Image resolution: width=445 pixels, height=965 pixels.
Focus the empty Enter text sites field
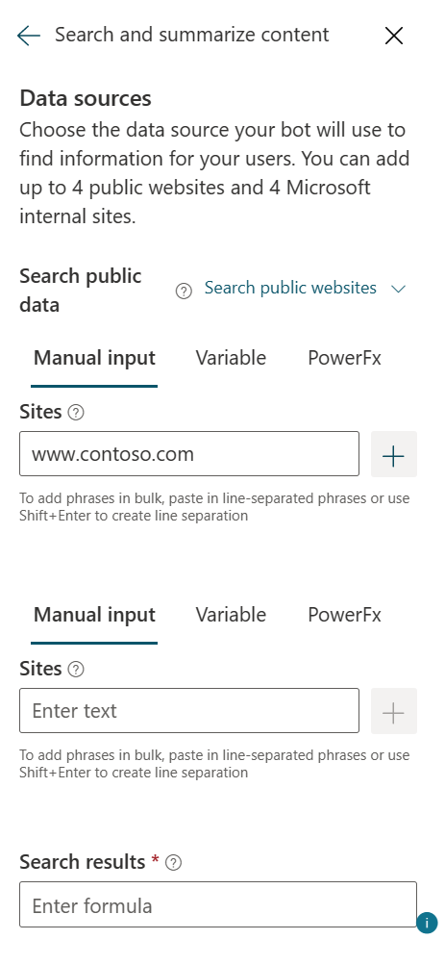(x=189, y=711)
